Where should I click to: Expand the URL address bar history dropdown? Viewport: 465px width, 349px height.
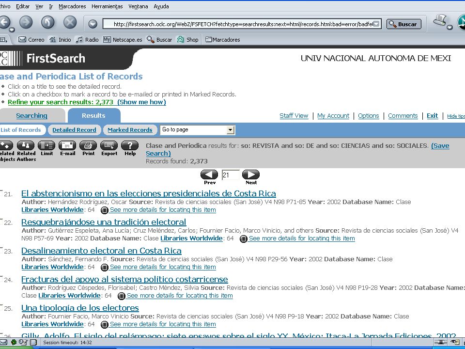coord(376,24)
